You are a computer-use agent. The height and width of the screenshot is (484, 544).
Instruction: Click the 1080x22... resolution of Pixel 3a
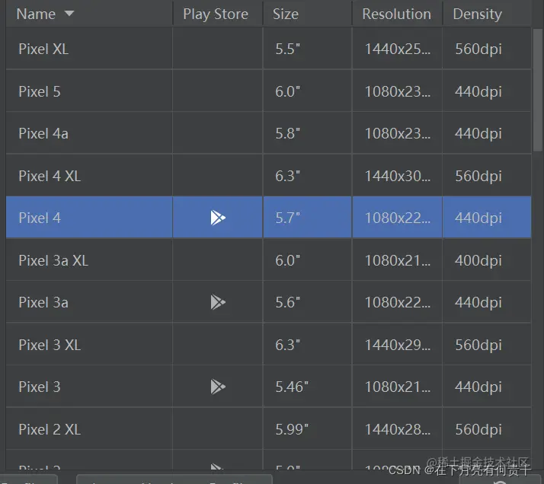[397, 302]
